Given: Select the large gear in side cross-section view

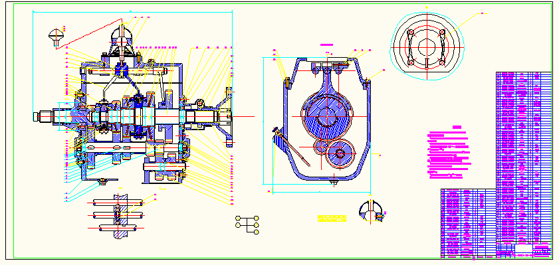Looking at the screenshot, I should tap(326, 116).
